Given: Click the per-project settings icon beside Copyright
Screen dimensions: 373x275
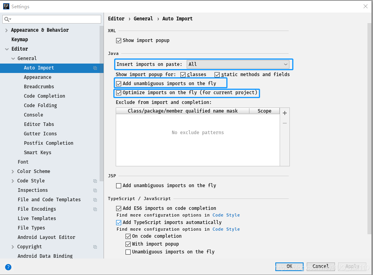Looking at the screenshot, I should [x=95, y=247].
